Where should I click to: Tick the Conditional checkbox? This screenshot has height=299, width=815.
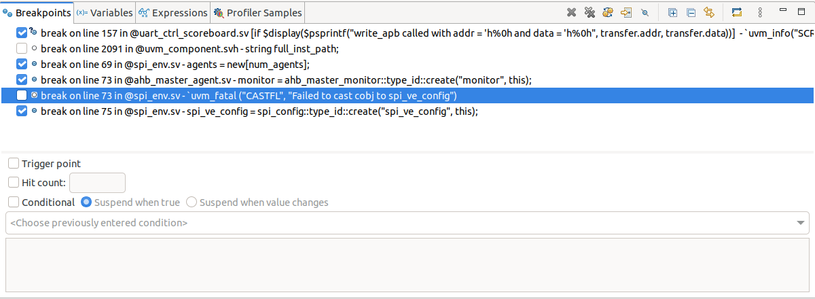click(x=14, y=202)
